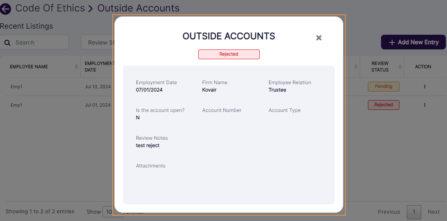Click the Recent Listings heading
This screenshot has height=221, width=447.
(x=27, y=26)
